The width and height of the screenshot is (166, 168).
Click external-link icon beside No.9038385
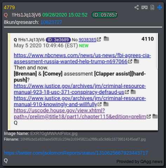pos(99,39)
